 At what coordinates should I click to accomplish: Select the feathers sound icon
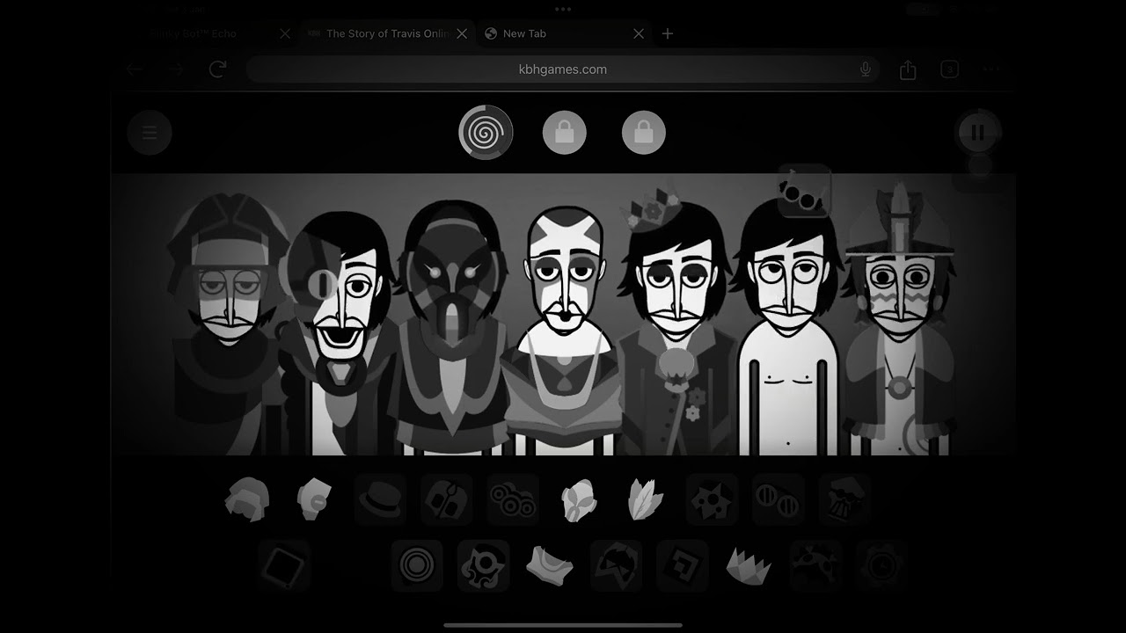point(646,499)
